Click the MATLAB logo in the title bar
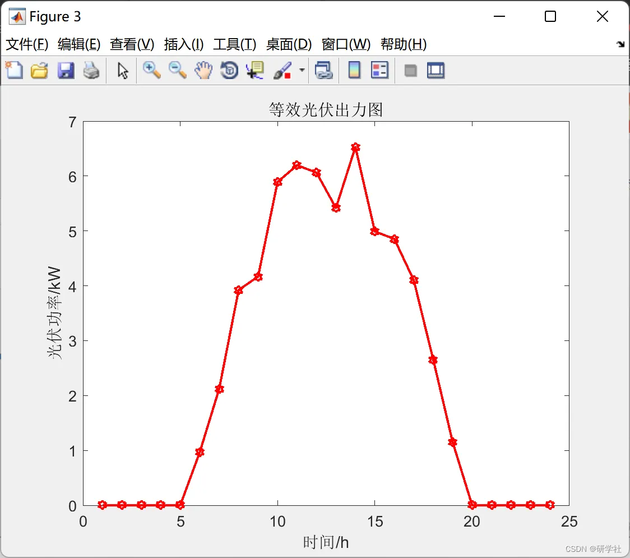 17,16
